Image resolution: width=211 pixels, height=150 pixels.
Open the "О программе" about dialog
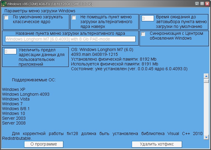(44, 144)
